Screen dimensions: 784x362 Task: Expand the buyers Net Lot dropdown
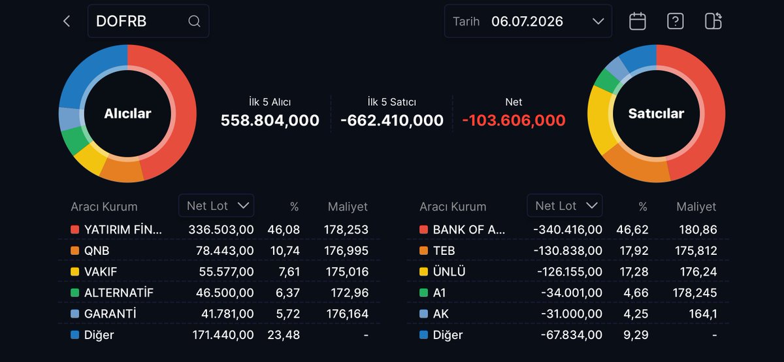click(x=216, y=206)
